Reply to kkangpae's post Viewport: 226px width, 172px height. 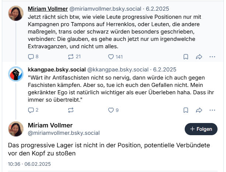coord(31,110)
